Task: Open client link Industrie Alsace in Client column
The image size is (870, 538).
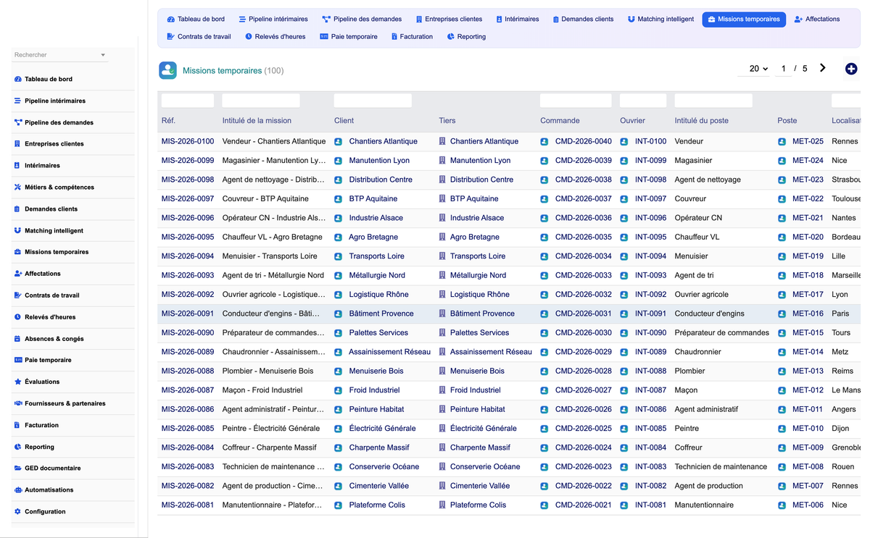Action: [x=376, y=218]
